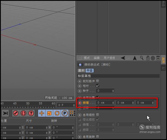
Task: Click the size Y 0 cm field
Action: (x=36, y=133)
